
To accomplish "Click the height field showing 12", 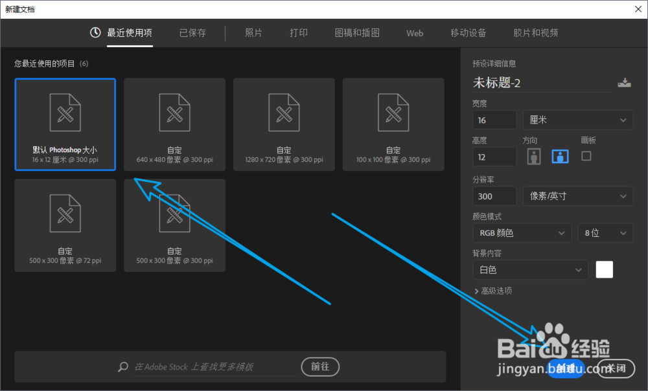I will pos(494,157).
